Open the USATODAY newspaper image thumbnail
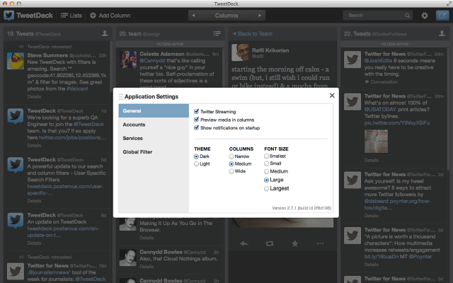 pyautogui.click(x=376, y=141)
